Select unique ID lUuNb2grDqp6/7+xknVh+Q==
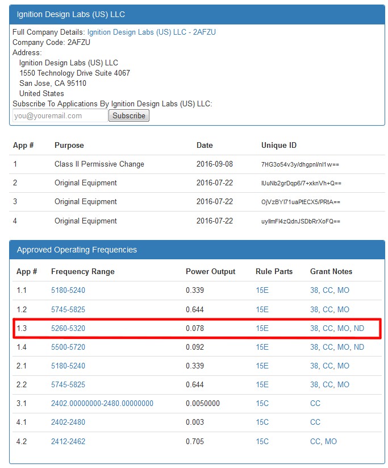 pos(301,183)
